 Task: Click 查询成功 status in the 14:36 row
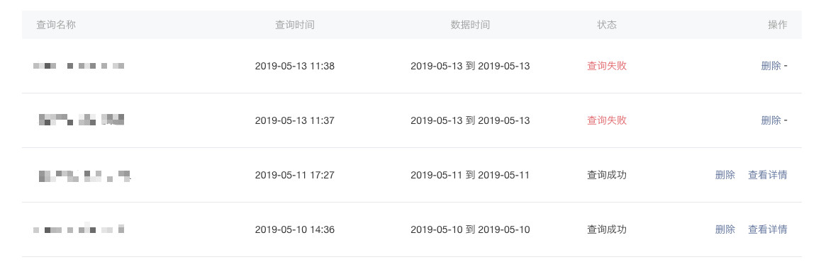[x=607, y=229]
